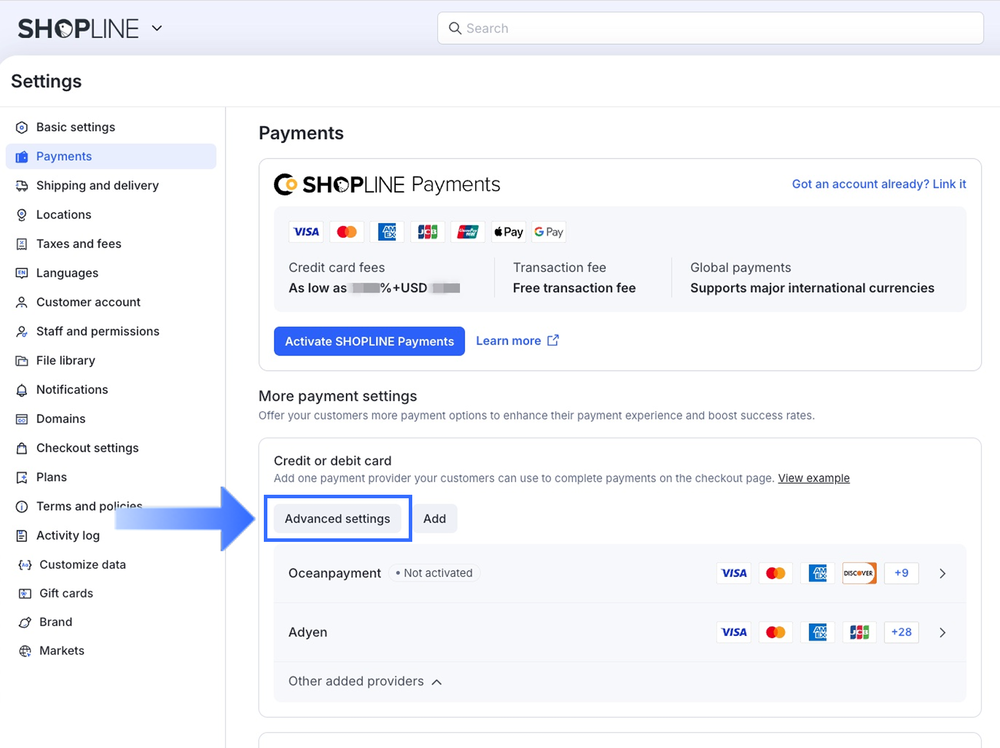1000x748 pixels.
Task: Open the SHOPLINE store switcher dropdown arrow
Action: pos(157,28)
